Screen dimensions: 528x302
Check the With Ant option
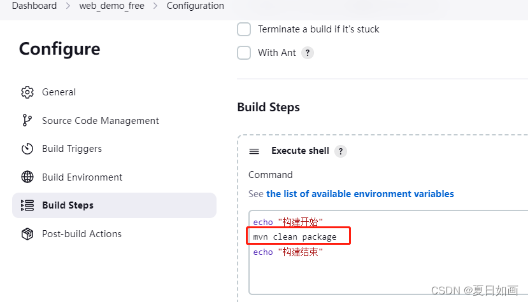(x=244, y=53)
